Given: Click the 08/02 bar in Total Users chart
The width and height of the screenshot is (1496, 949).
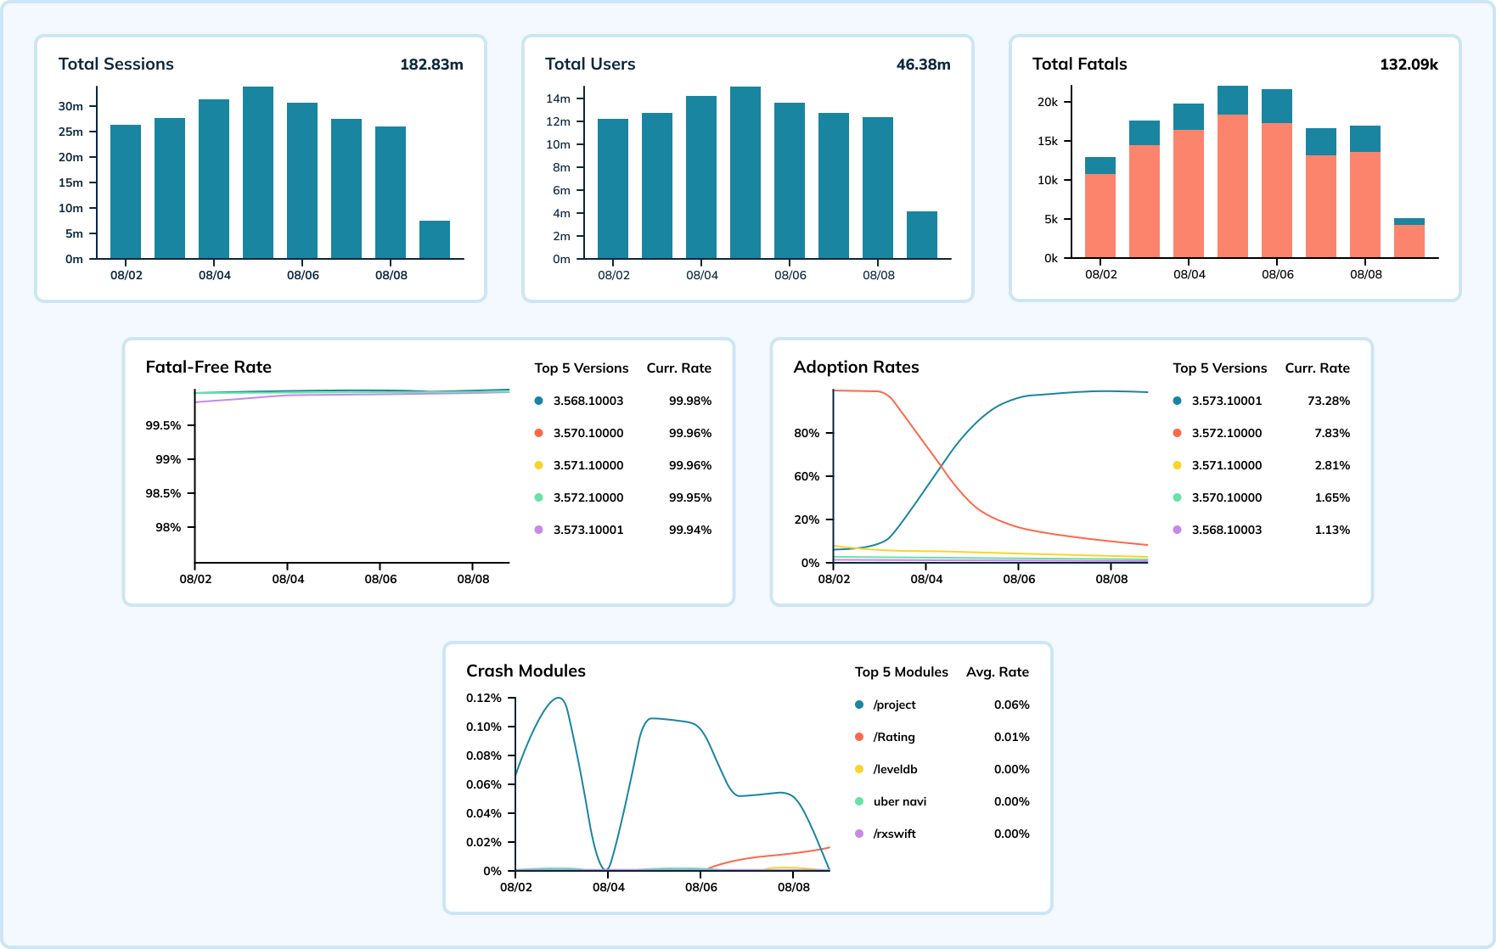Looking at the screenshot, I should coord(613,188).
